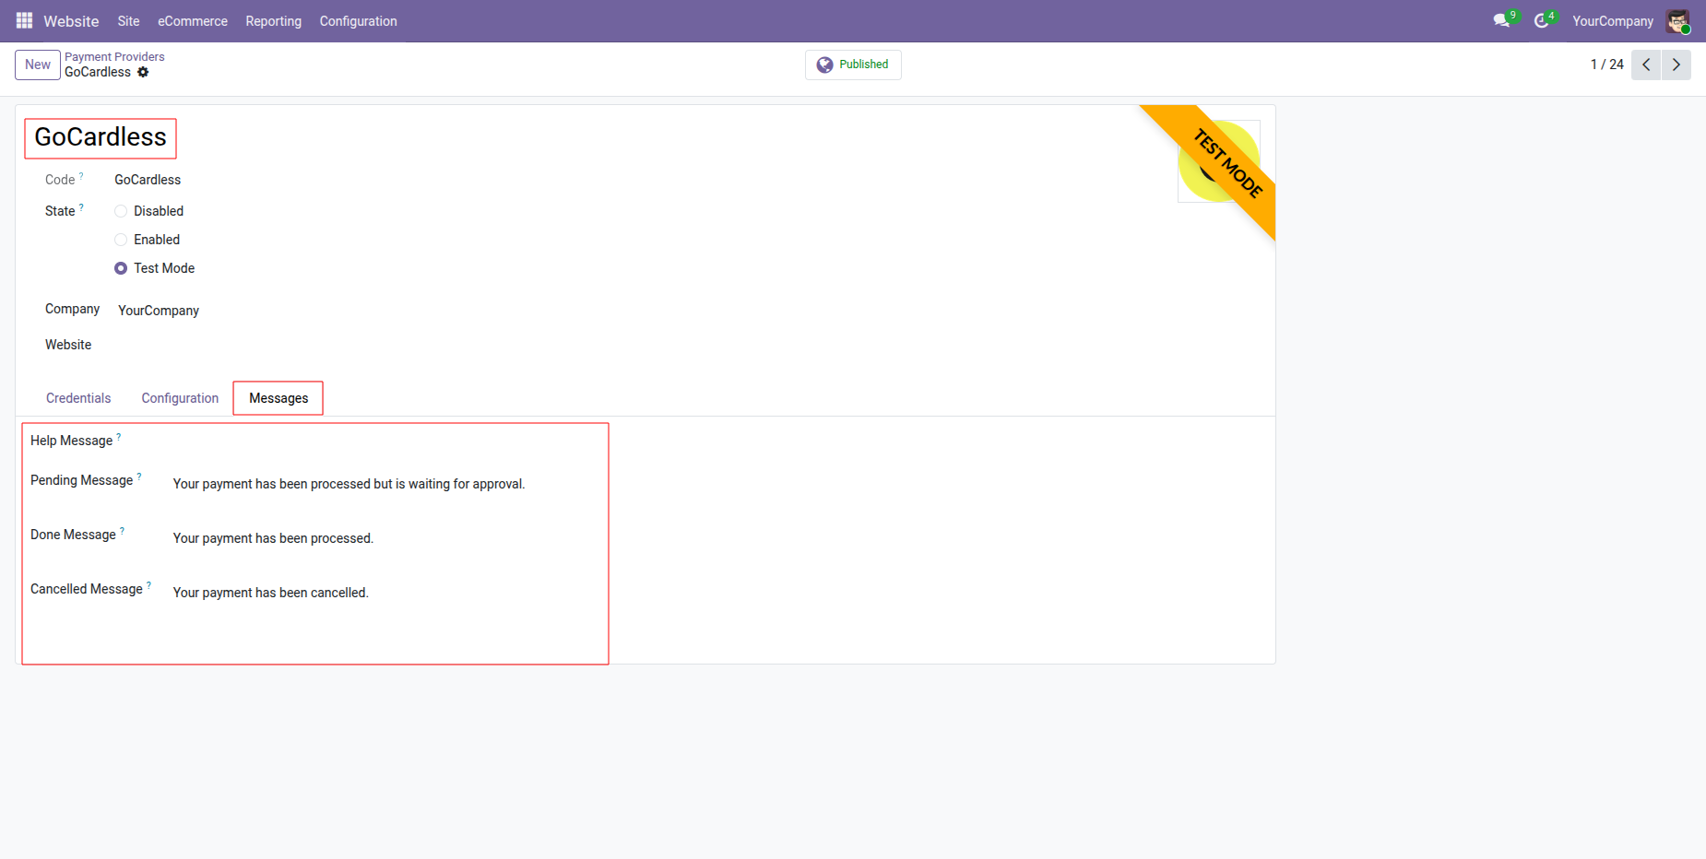The image size is (1706, 859).
Task: Open the Site menu
Action: pyautogui.click(x=128, y=20)
